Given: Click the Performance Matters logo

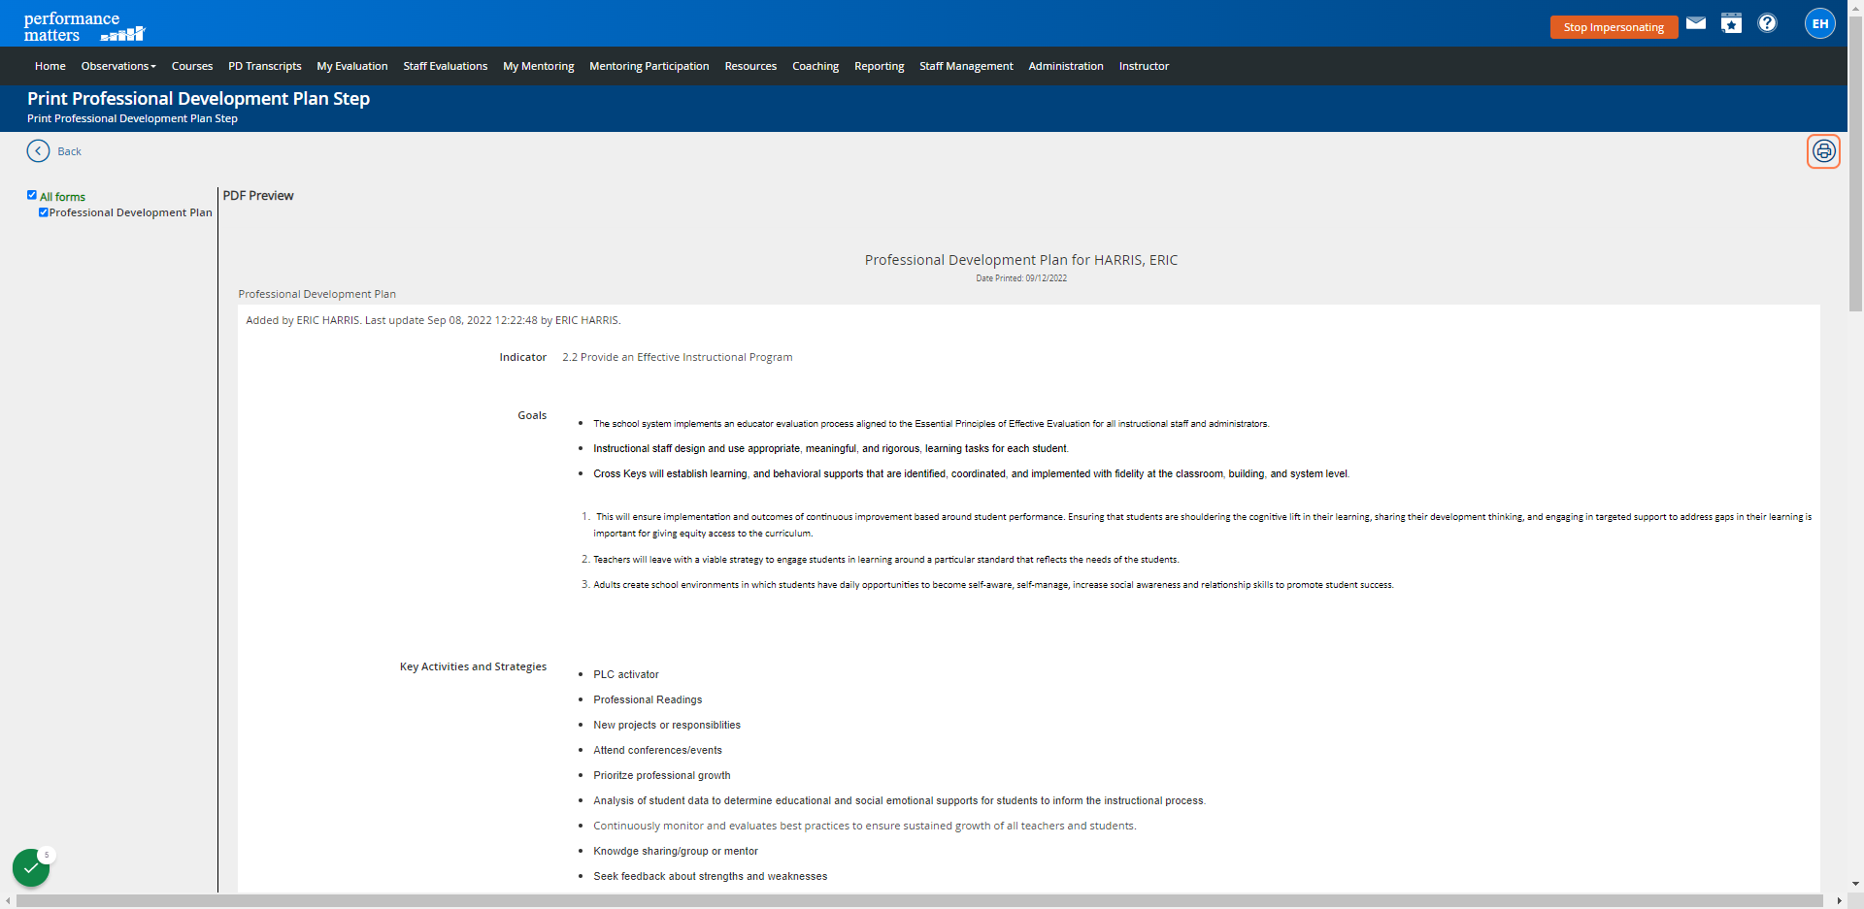Looking at the screenshot, I should click(x=83, y=26).
